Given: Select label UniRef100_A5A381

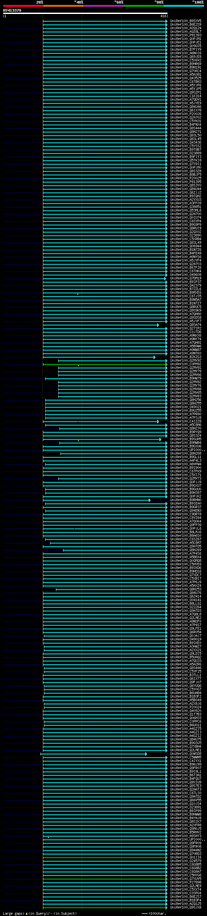Looking at the screenshot, I should pyautogui.click(x=185, y=75).
